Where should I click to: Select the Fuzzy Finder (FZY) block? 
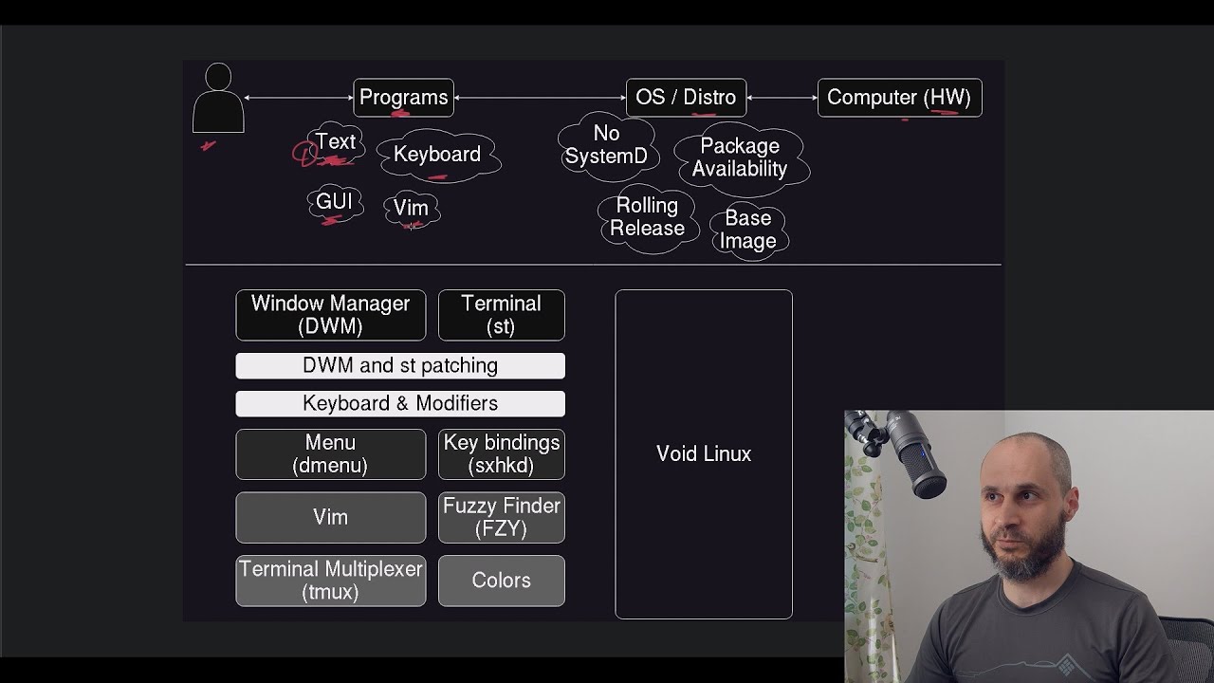pos(502,517)
